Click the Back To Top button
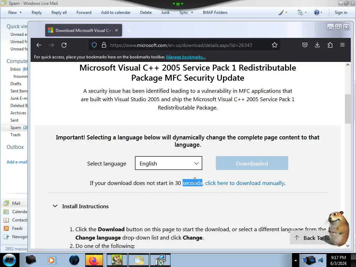356x267 pixels. click(x=310, y=238)
